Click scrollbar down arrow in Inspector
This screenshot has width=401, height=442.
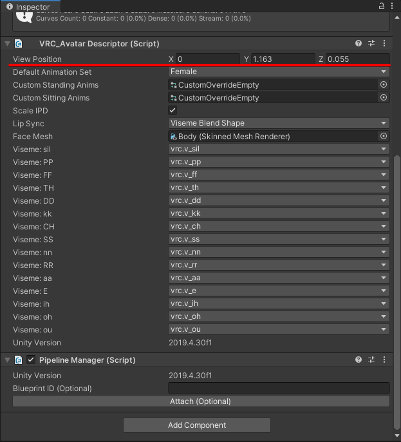click(x=397, y=436)
